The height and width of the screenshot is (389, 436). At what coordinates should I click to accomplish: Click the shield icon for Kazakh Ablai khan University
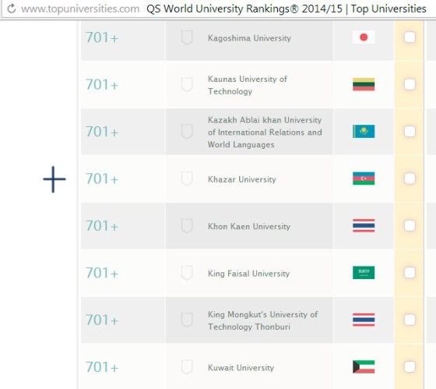click(x=187, y=132)
